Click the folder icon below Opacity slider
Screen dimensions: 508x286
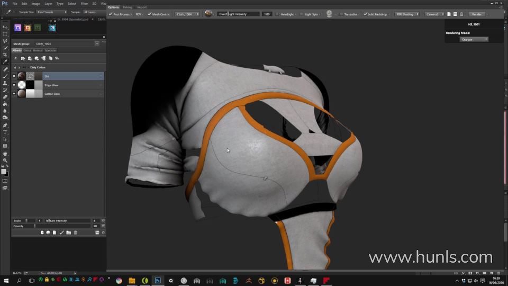(68, 233)
